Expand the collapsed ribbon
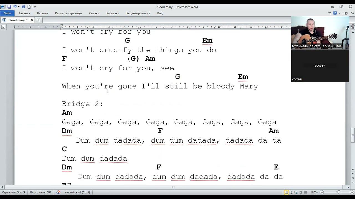This screenshot has height=199, width=355. [x=329, y=13]
